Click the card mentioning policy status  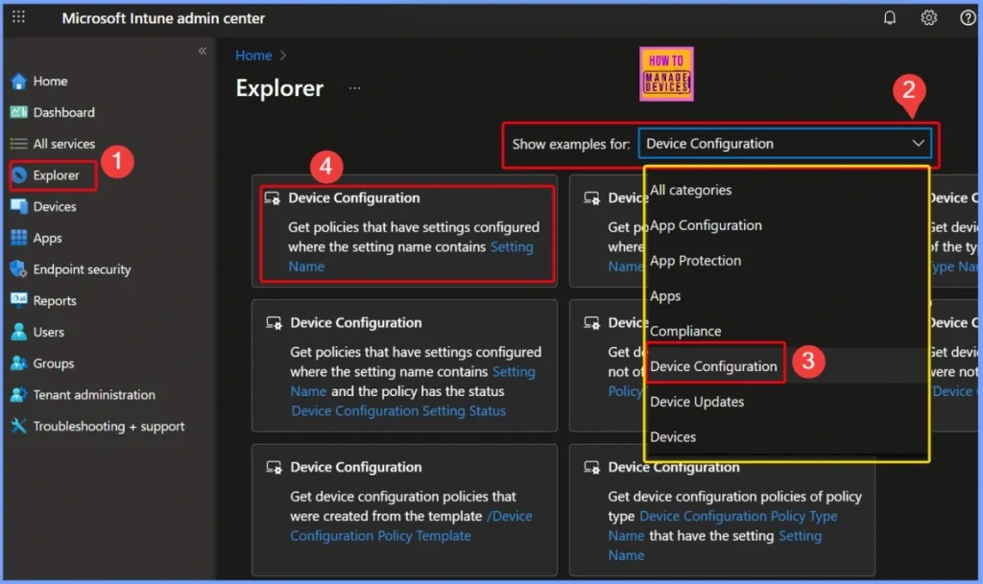point(404,365)
